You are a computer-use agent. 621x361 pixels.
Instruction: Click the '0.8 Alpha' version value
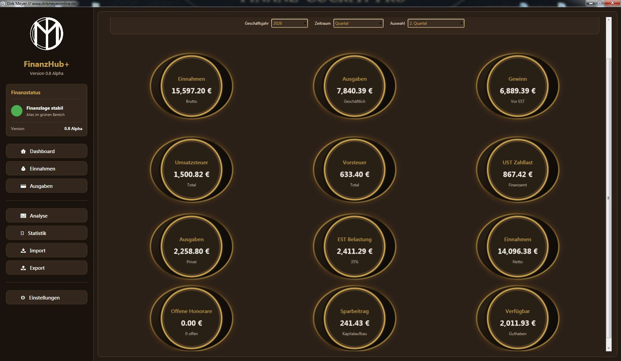click(73, 129)
